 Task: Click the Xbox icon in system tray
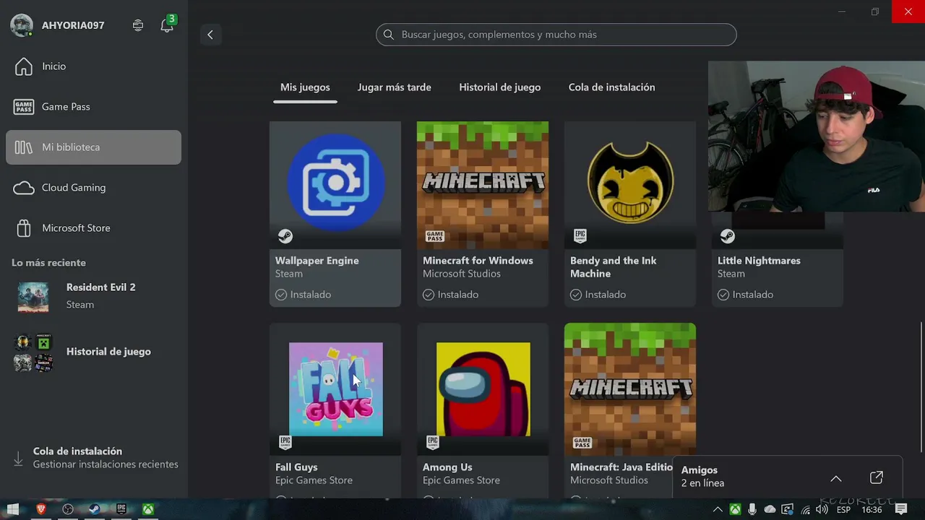point(735,510)
